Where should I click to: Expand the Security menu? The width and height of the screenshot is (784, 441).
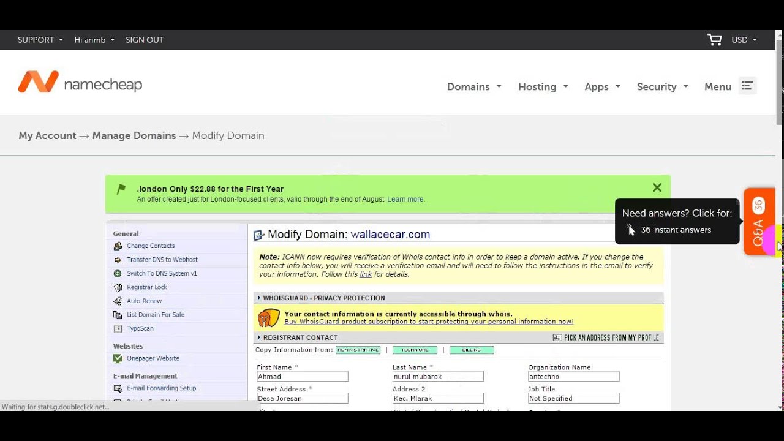663,86
